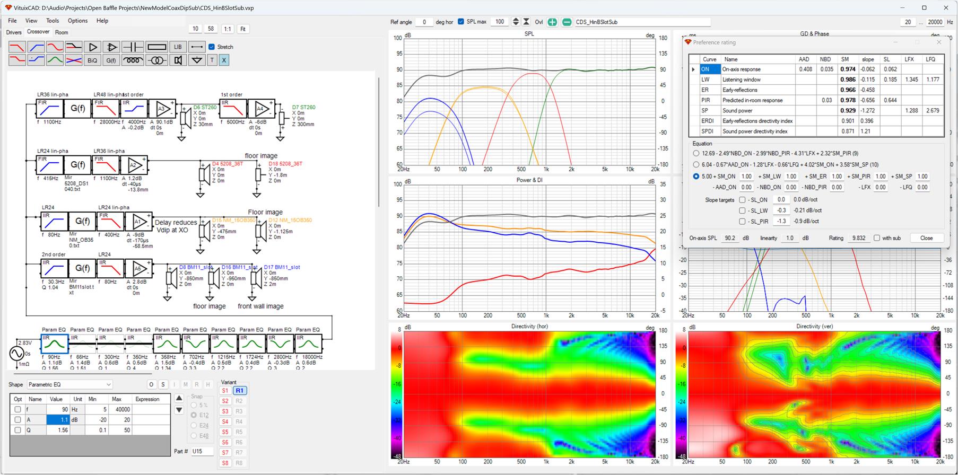
Task: Toggle the SPL max checkbox
Action: tap(461, 22)
